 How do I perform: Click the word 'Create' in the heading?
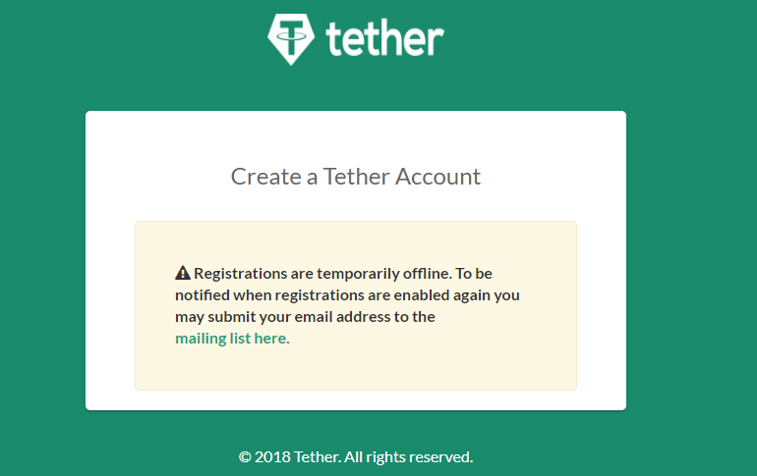[x=262, y=177]
